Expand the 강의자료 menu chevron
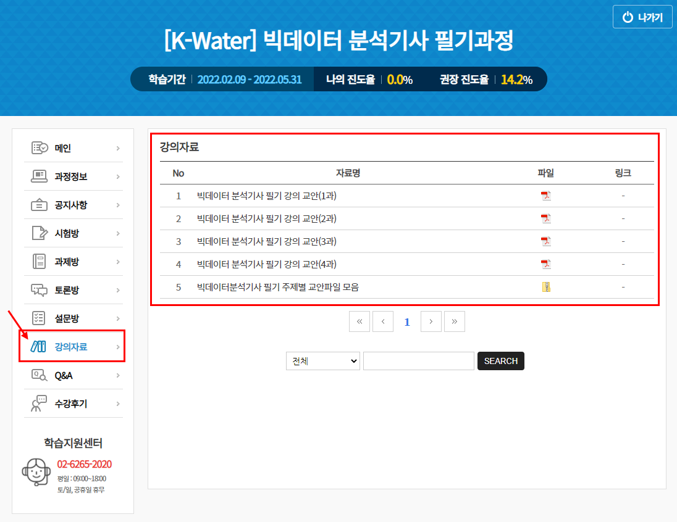677x522 pixels. click(118, 347)
